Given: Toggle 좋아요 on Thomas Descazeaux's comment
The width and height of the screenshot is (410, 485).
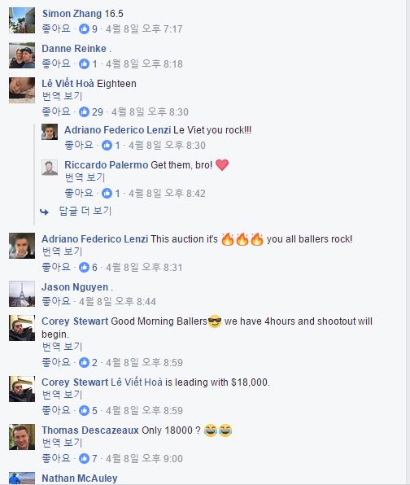Looking at the screenshot, I should pyautogui.click(x=56, y=458).
